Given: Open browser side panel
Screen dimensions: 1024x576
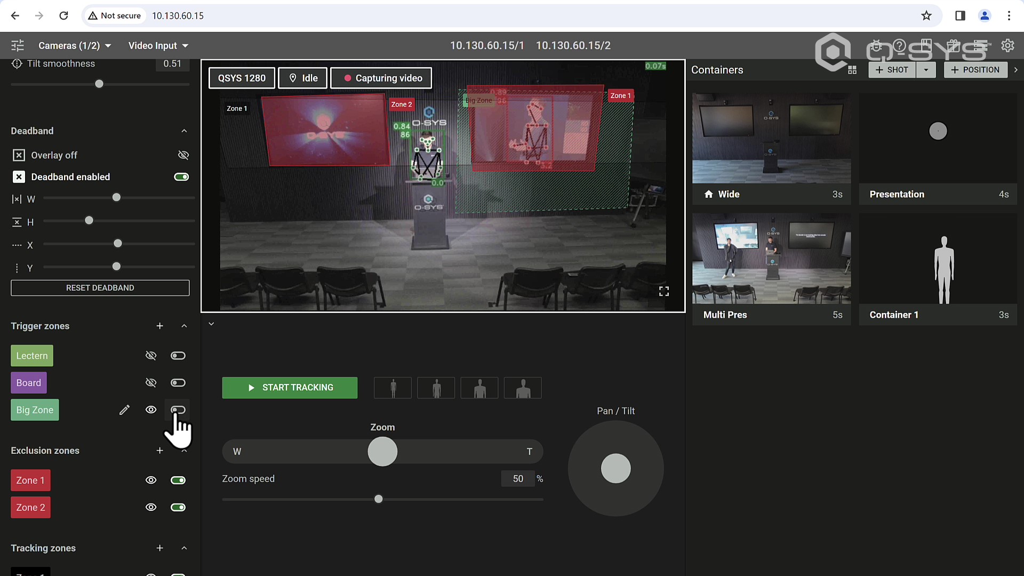Looking at the screenshot, I should [960, 15].
